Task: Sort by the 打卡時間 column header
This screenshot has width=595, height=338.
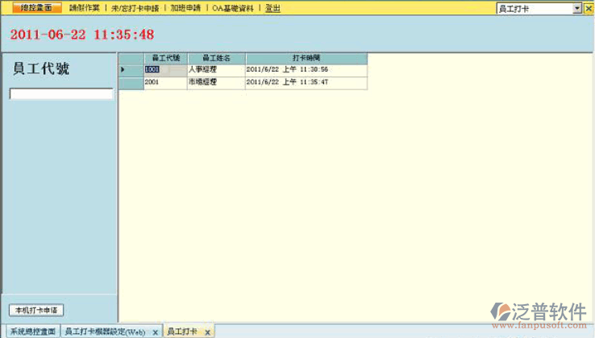Action: pyautogui.click(x=306, y=59)
